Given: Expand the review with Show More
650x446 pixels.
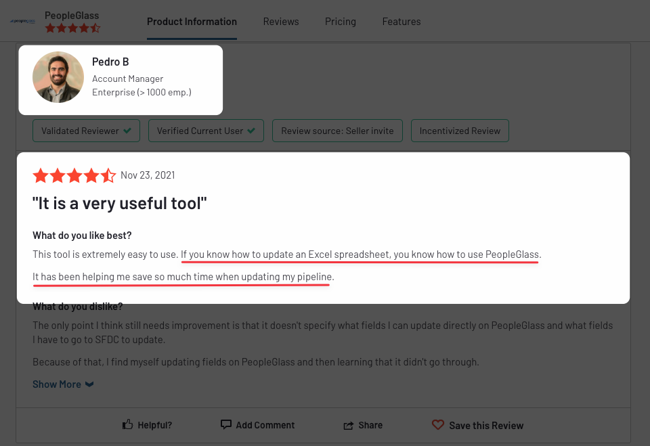Looking at the screenshot, I should coord(63,384).
